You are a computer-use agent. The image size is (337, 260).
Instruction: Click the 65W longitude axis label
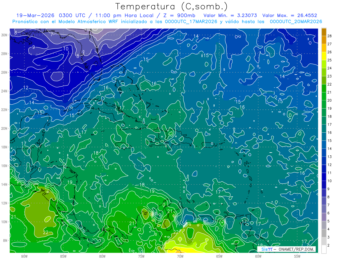219,256
